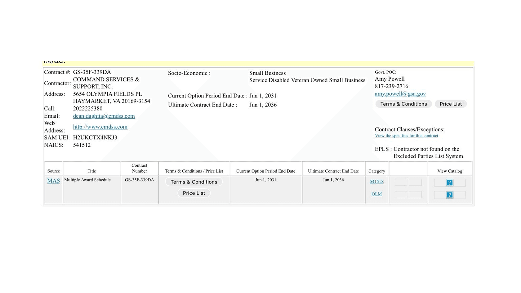Open the 54151S category link
This screenshot has height=293, width=521.
tap(376, 181)
